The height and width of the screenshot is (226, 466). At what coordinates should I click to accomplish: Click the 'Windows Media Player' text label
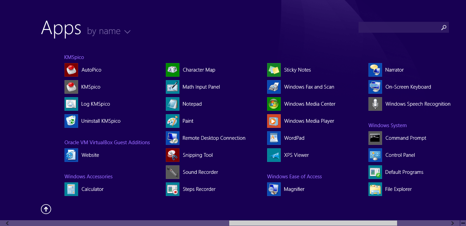tap(309, 121)
